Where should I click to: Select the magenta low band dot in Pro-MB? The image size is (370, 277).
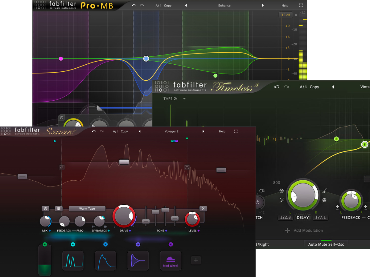[61, 58]
